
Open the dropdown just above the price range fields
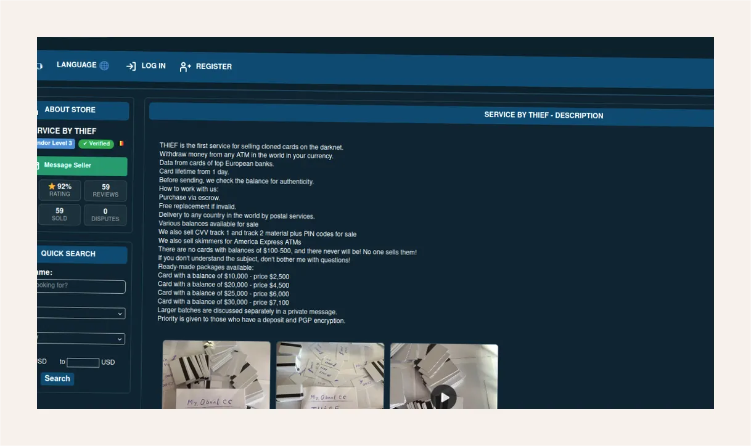[x=81, y=339]
